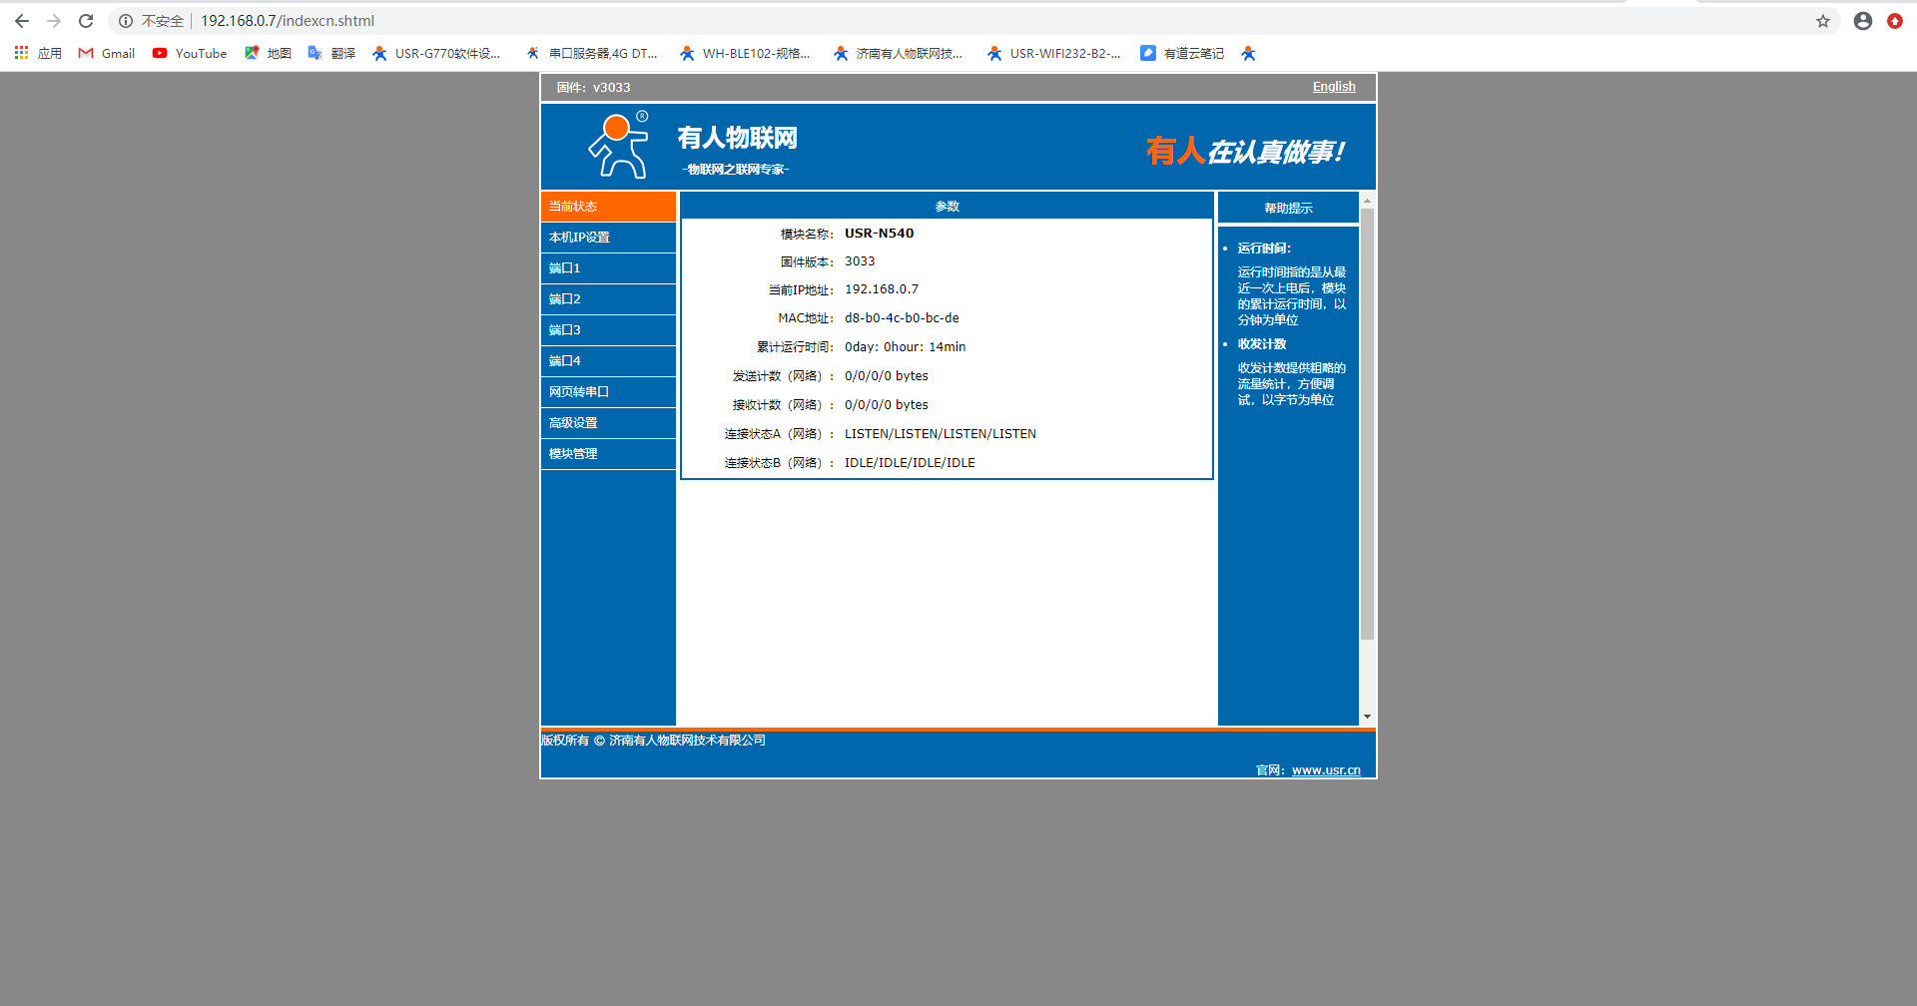
Task: Open 高级设置 in the sidebar
Action: pyautogui.click(x=608, y=423)
